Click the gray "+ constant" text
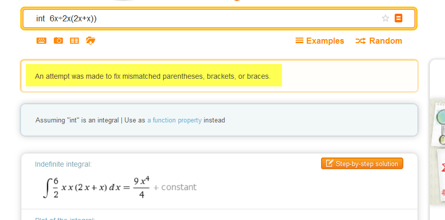 tap(175, 187)
